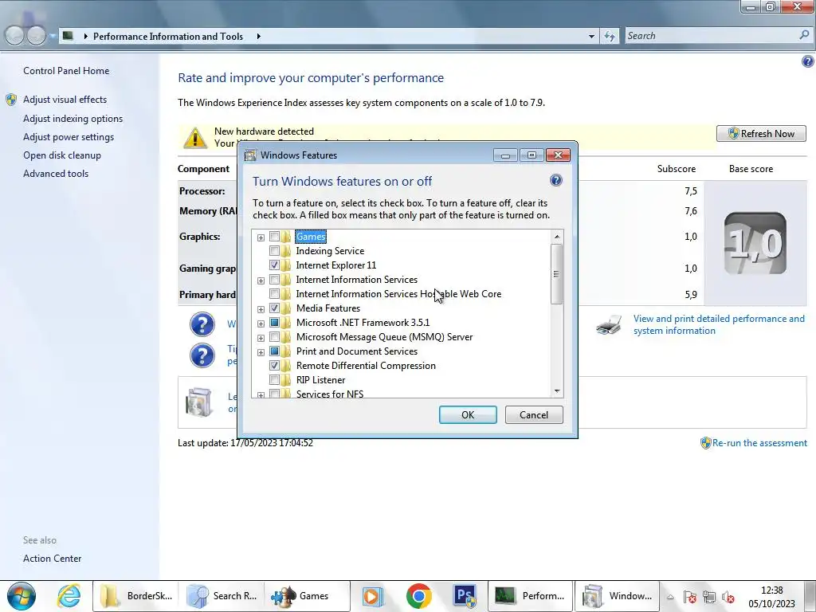Image resolution: width=816 pixels, height=612 pixels.
Task: Click the Media Features folder icon
Action: (286, 308)
